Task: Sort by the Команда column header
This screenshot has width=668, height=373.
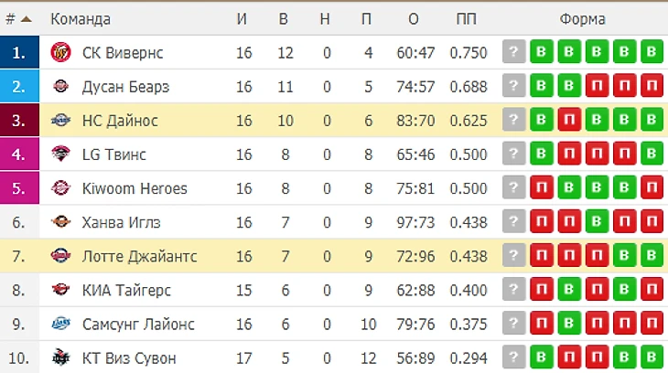Action: coord(81,19)
